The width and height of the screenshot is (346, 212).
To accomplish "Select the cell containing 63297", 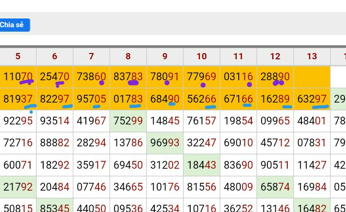I will click(x=312, y=99).
